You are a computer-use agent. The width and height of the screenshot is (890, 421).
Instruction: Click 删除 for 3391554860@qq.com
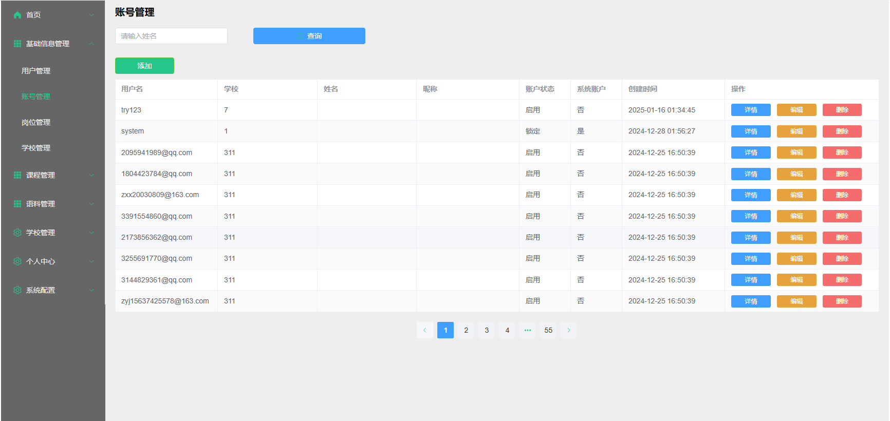click(842, 216)
